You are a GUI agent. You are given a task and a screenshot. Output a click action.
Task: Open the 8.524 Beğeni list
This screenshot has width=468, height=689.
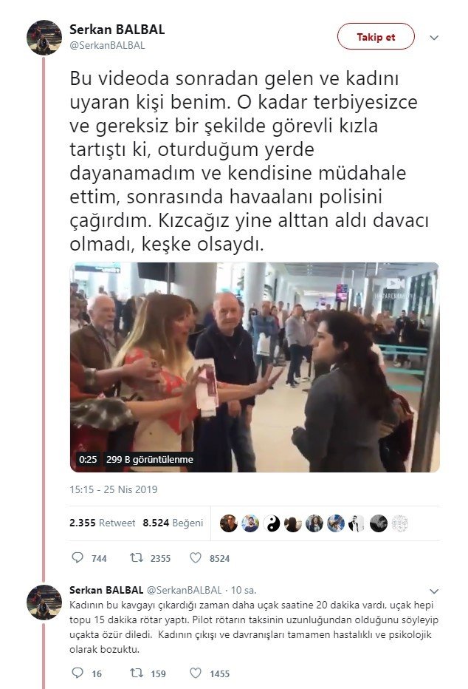pos(173,523)
